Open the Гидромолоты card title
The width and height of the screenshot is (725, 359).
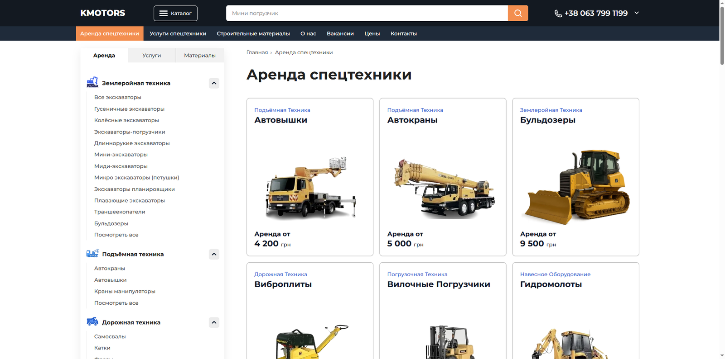point(551,284)
